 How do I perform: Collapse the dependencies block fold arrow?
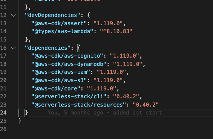(13, 48)
